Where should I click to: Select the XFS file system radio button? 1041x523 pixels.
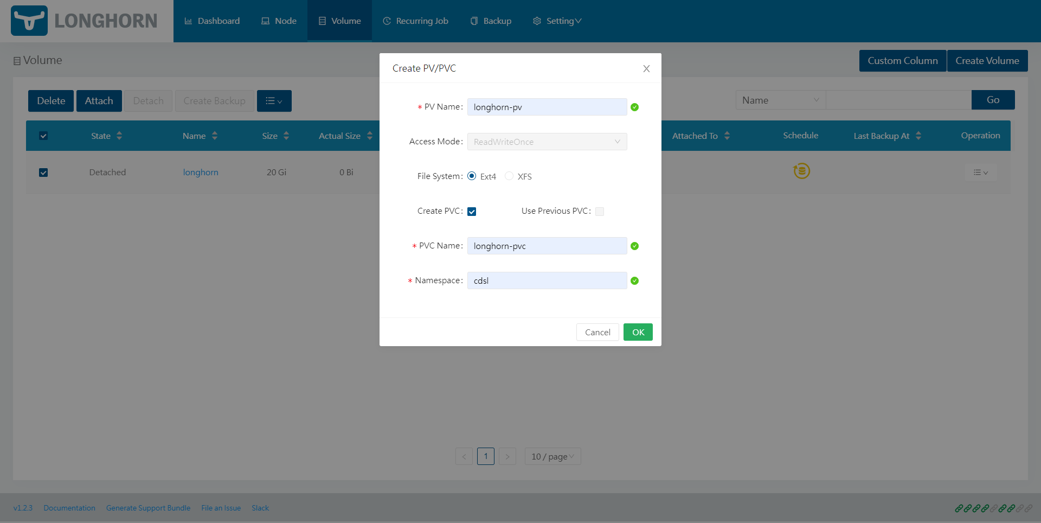click(x=509, y=176)
